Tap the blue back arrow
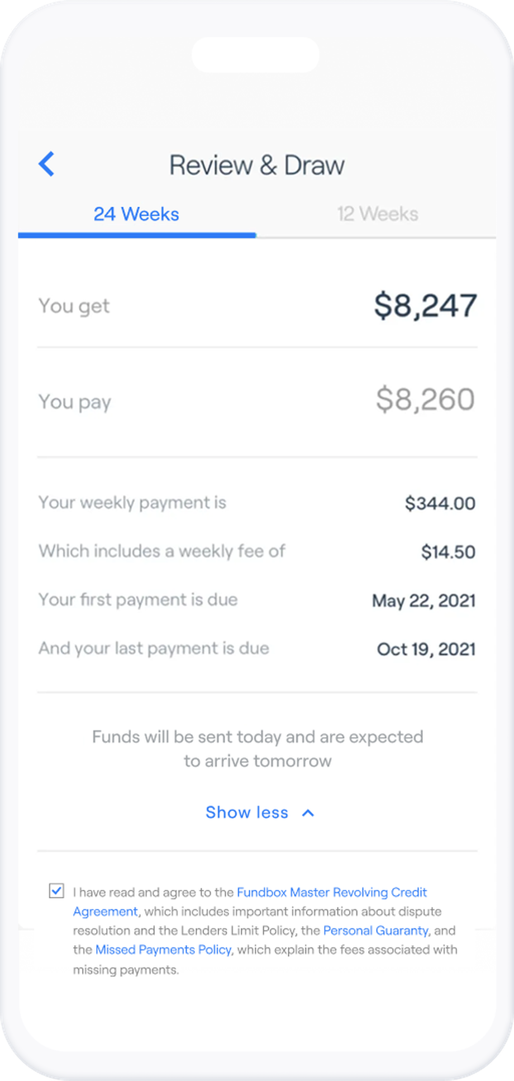Image resolution: width=514 pixels, height=1081 pixels. point(46,164)
